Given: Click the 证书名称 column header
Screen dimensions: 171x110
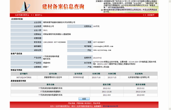Looking at the screenshot, I should (53, 74).
